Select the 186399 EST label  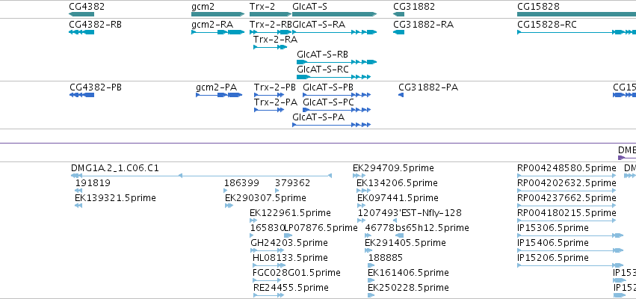[x=241, y=183]
